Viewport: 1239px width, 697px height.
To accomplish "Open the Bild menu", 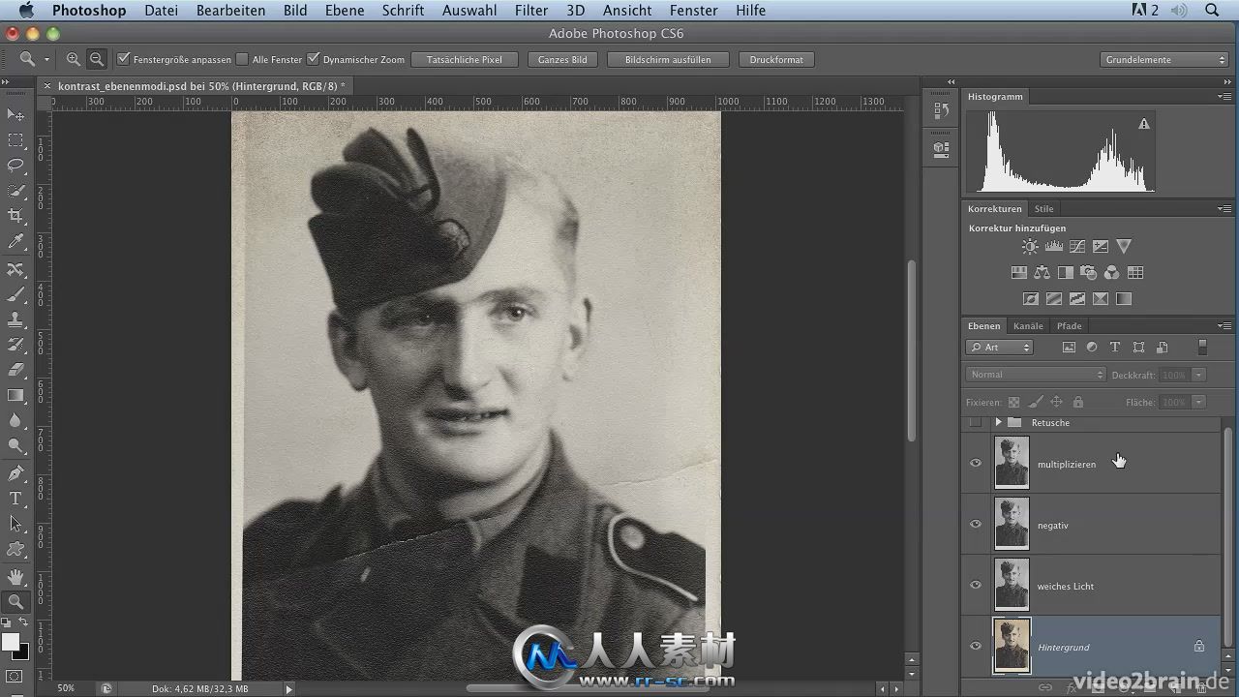I will coord(295,10).
